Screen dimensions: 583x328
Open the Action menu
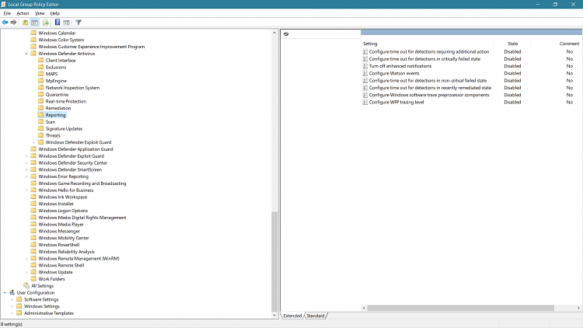tap(23, 13)
